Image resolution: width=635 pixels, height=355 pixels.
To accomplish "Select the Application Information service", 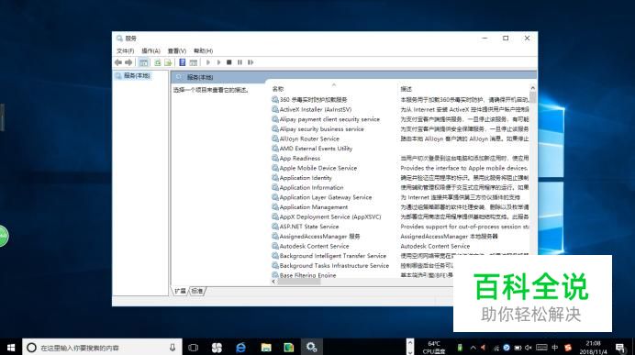I will pos(307,187).
